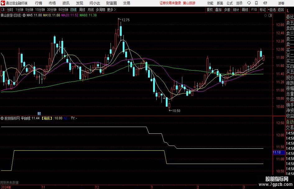
Task: Open the 功能 menu
Action: (210, 3)
